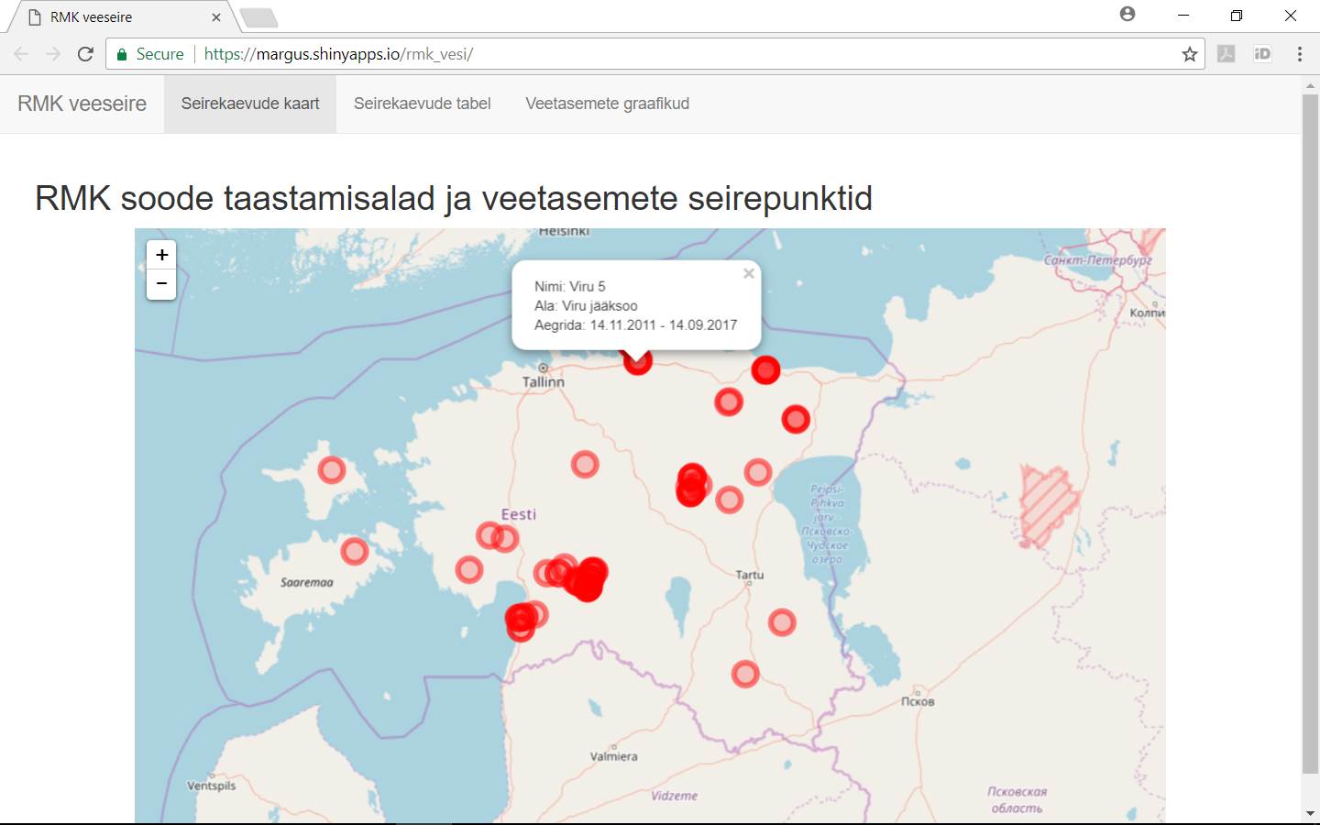This screenshot has width=1320, height=825.
Task: Close the Viru 5 popup with the X
Action: (x=748, y=272)
